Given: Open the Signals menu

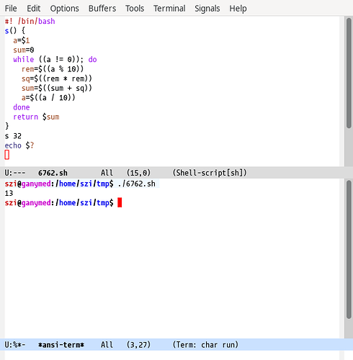Looking at the screenshot, I should 207,9.
